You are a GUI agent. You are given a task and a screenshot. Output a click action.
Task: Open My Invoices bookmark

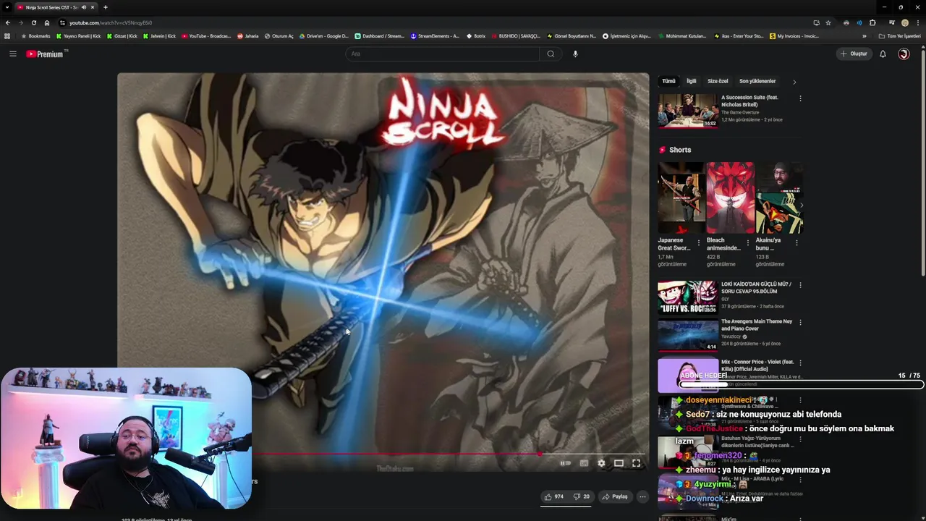794,36
